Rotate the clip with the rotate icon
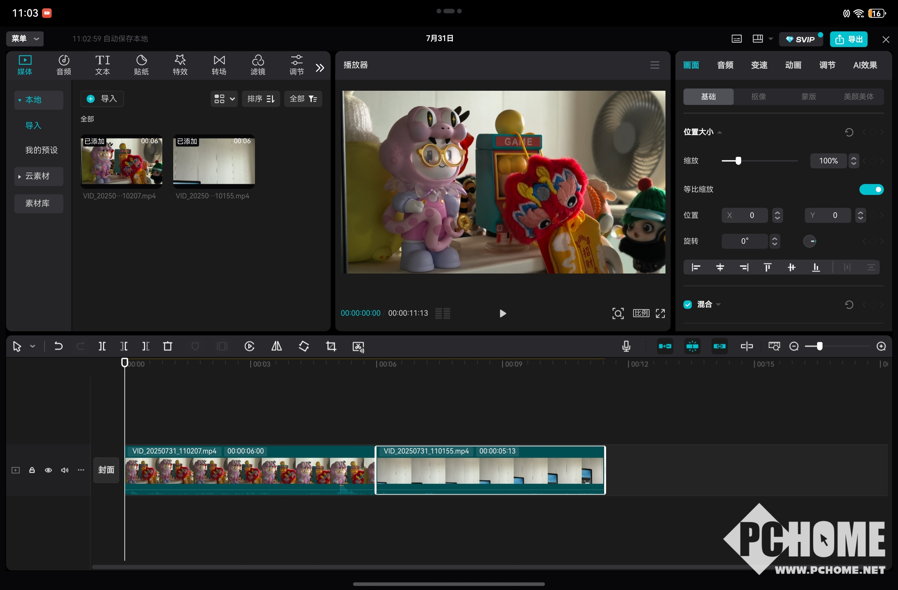 pyautogui.click(x=304, y=346)
